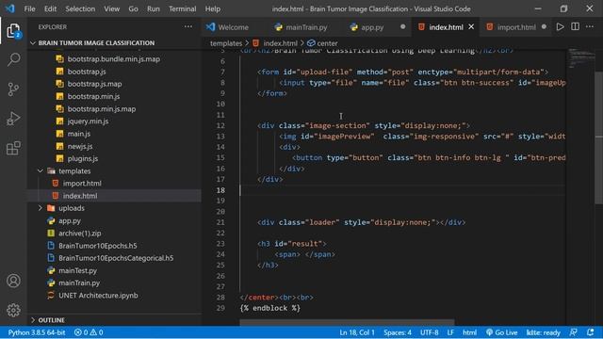Image resolution: width=603 pixels, height=339 pixels.
Task: Open bootstrap.min.js file
Action: [93, 96]
